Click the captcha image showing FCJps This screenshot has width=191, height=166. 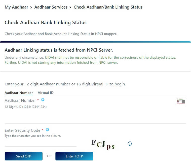[103, 145]
